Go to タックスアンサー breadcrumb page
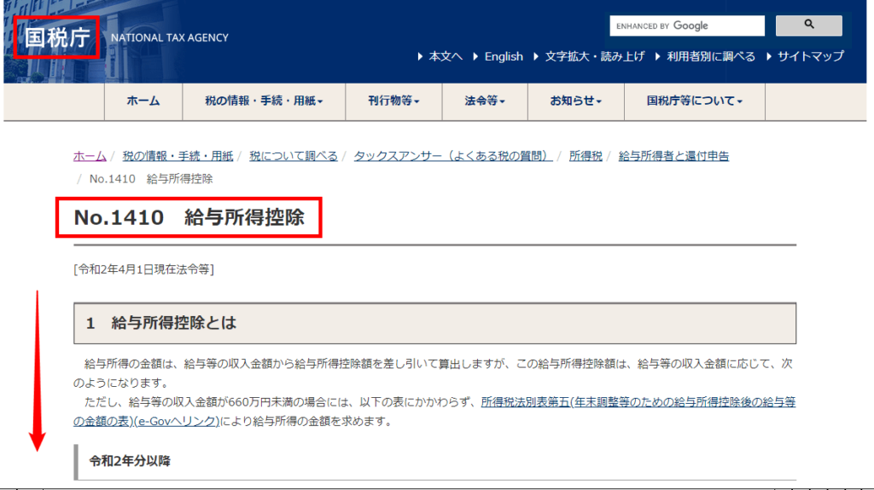This screenshot has height=490, width=874. pyautogui.click(x=452, y=156)
